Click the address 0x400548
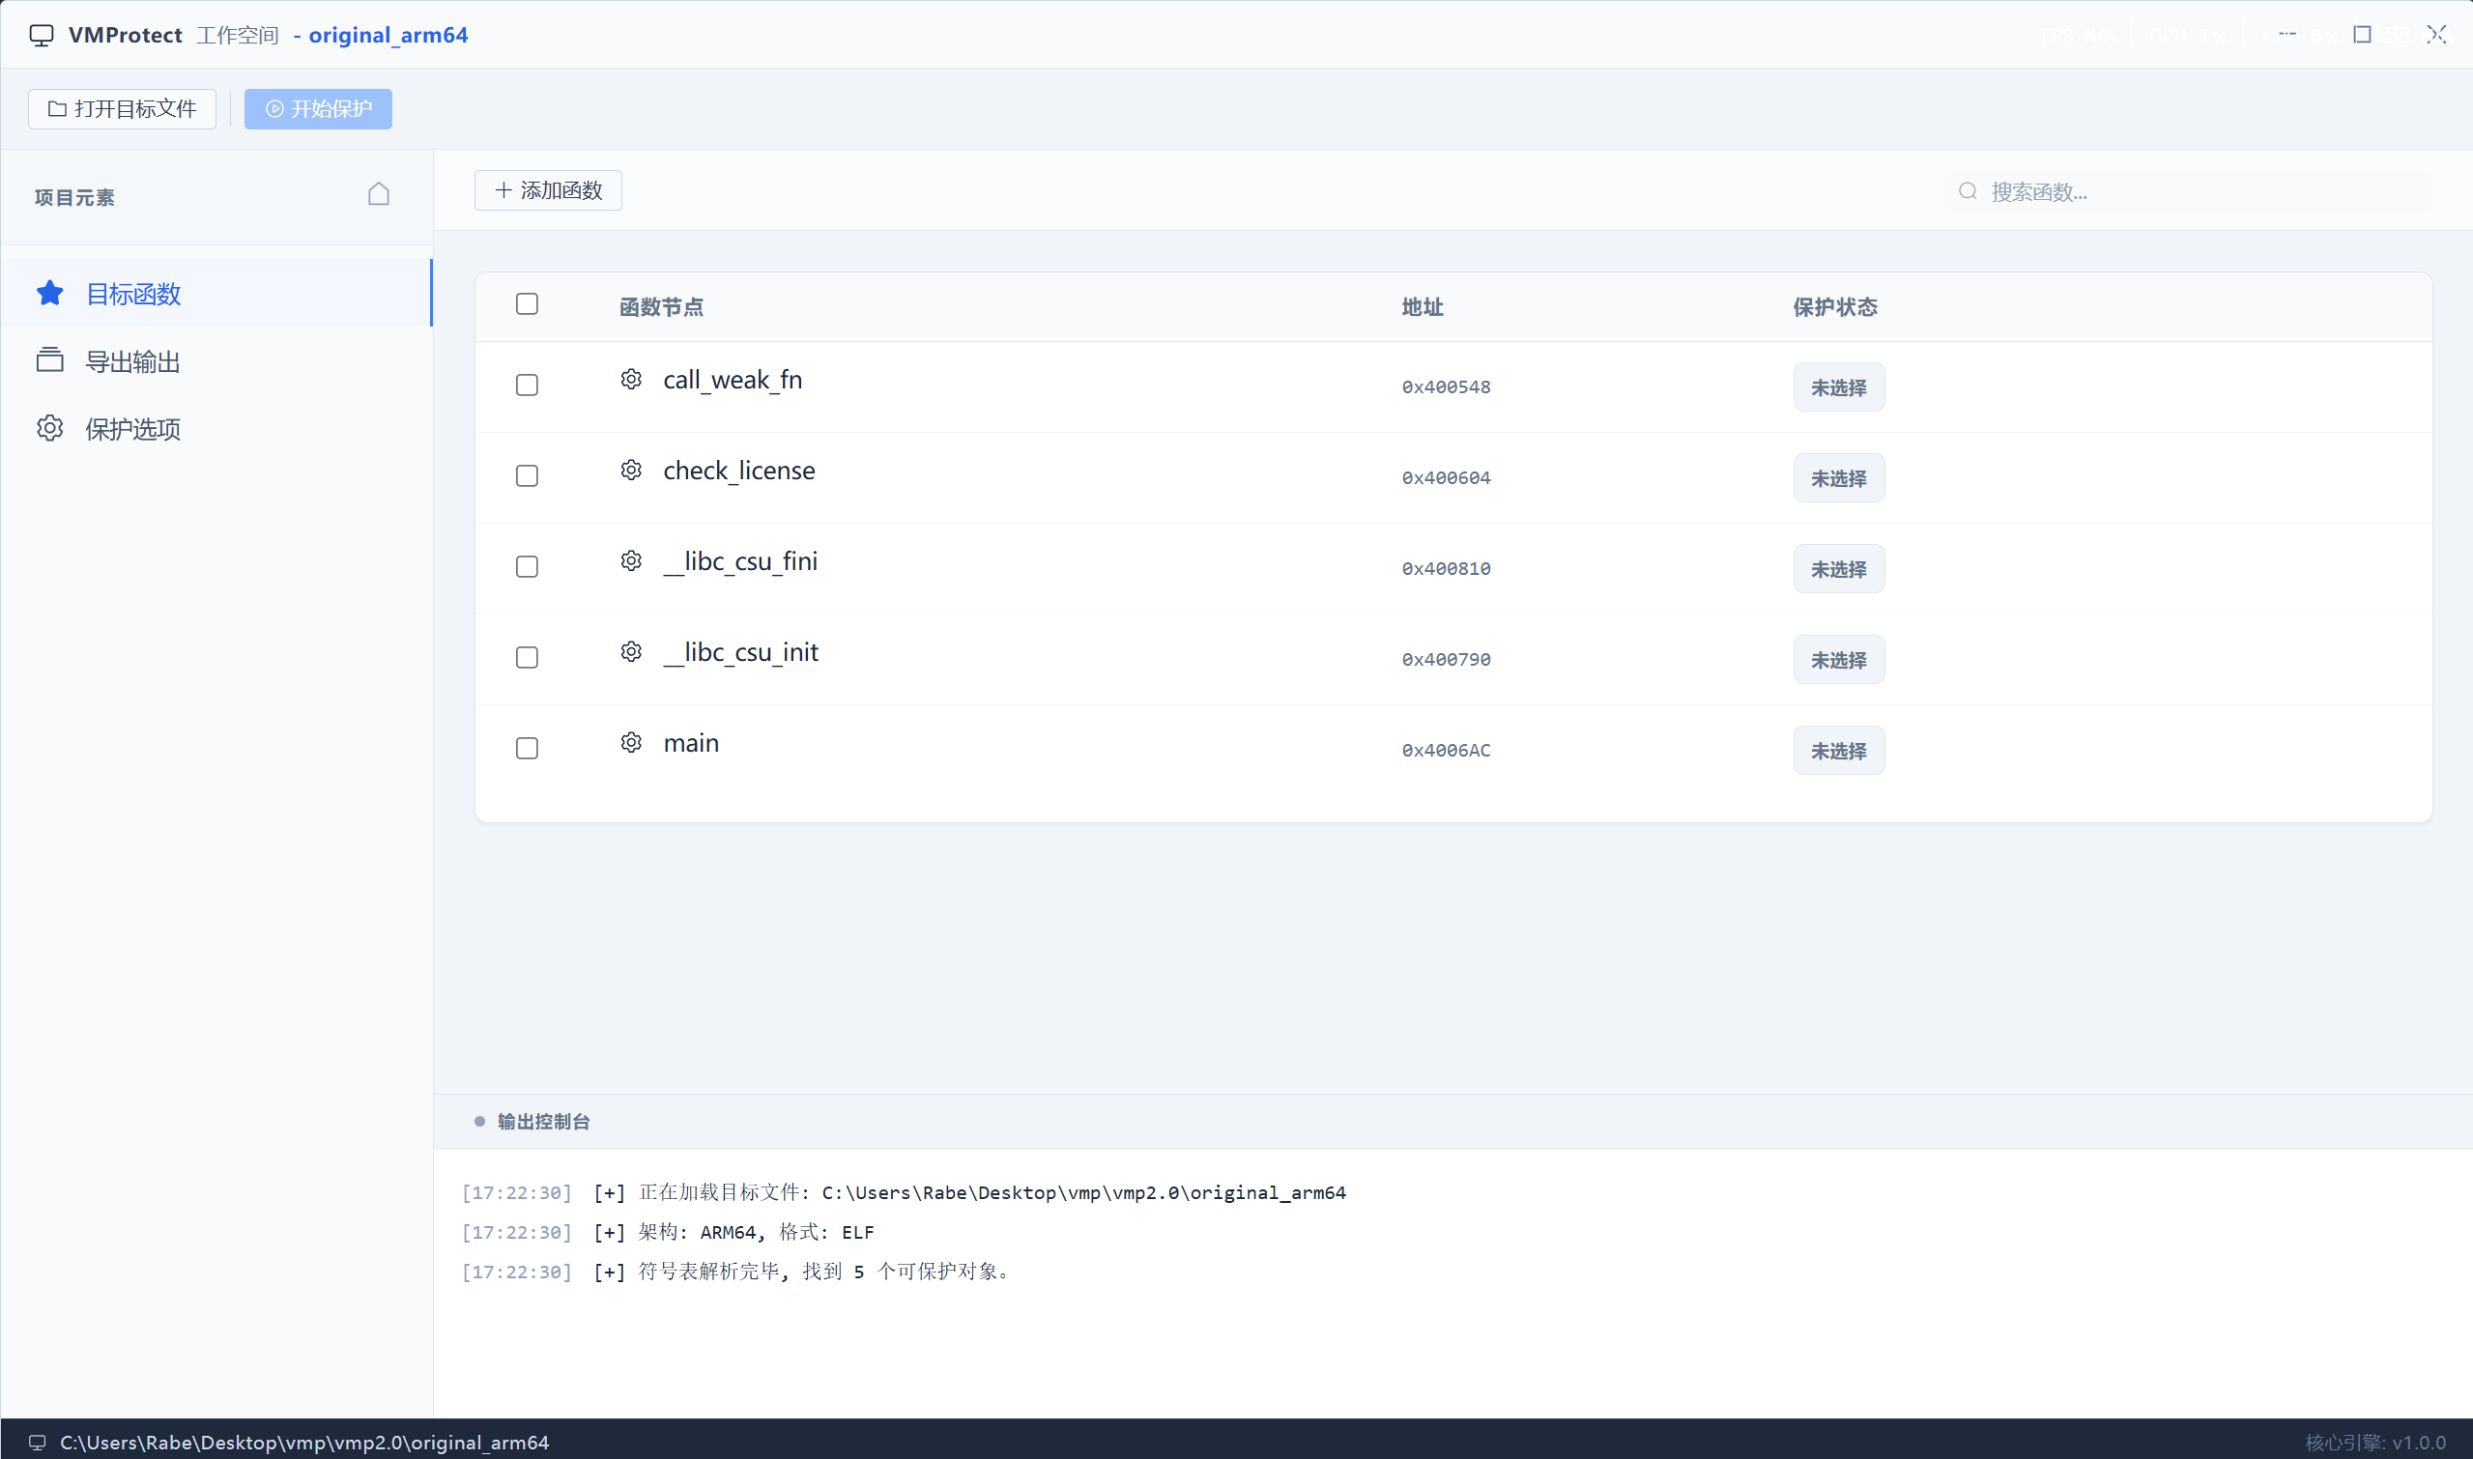Image resolution: width=2473 pixels, height=1459 pixels. coord(1447,387)
